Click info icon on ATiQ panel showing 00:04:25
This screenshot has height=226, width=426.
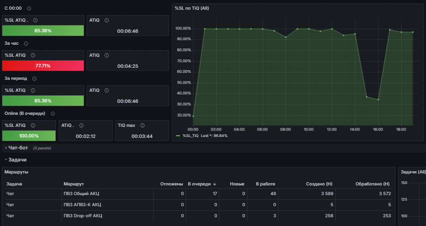point(107,55)
